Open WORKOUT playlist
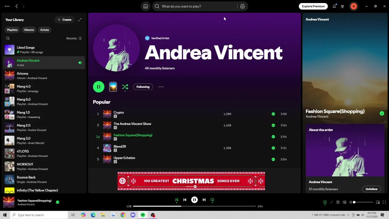Viewport: 389px width, 219px height. (x=44, y=166)
